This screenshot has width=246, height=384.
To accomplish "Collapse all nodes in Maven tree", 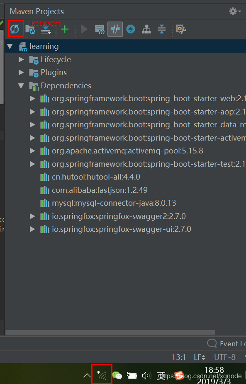I will pyautogui.click(x=162, y=29).
